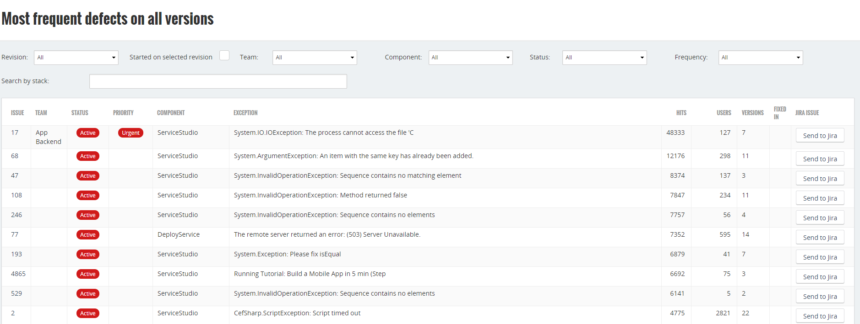Send the DeployService issue 77 to Jira
The width and height of the screenshot is (860, 324).
820,238
